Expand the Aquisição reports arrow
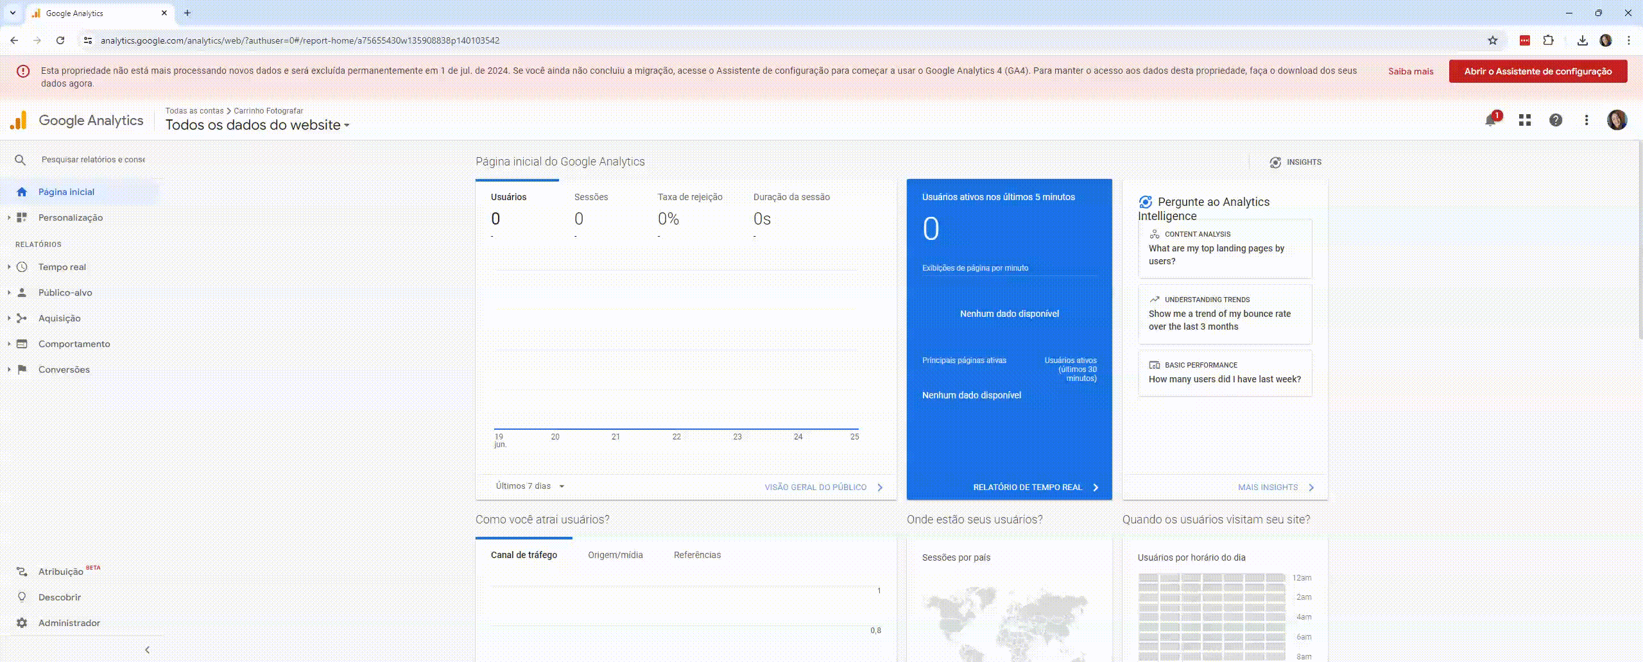The image size is (1643, 662). pyautogui.click(x=9, y=318)
